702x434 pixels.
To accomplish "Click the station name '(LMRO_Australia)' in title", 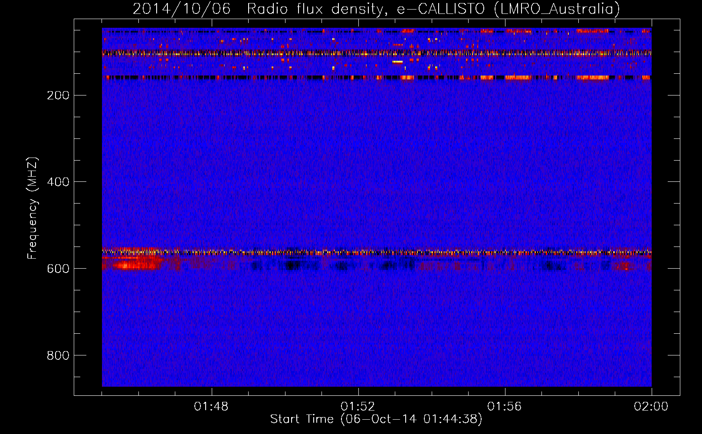I will (557, 9).
